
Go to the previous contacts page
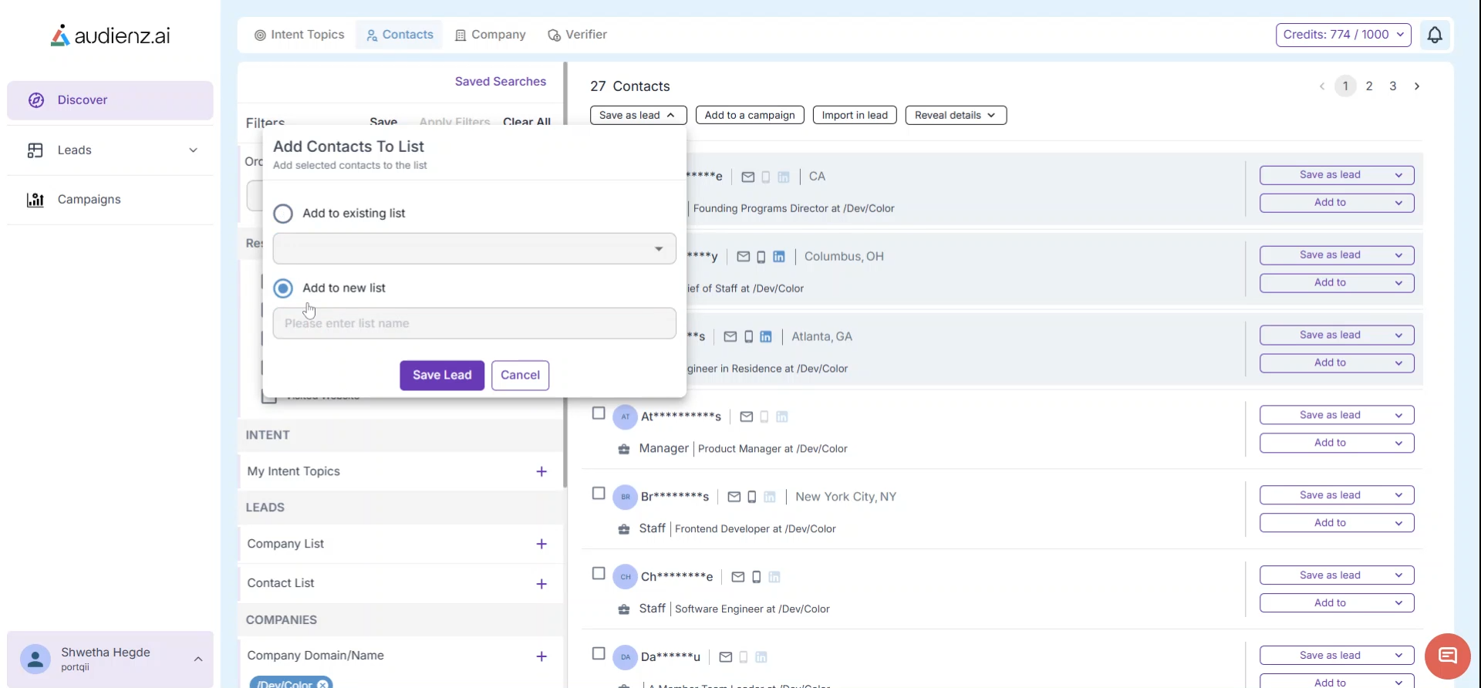[1322, 86]
